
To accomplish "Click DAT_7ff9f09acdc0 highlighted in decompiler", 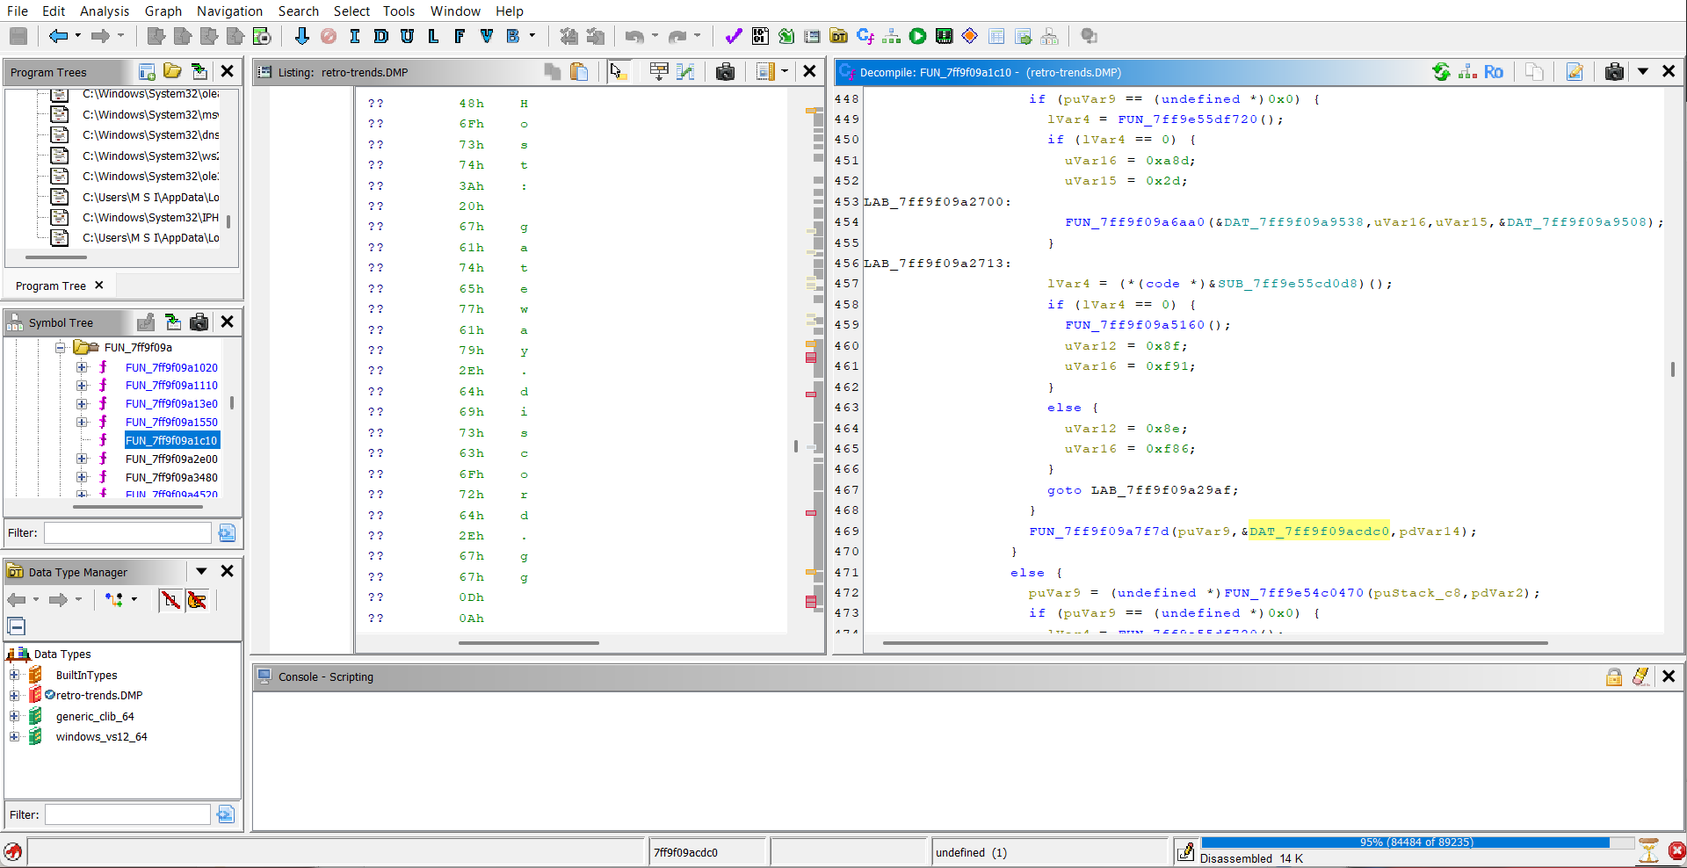I will (x=1319, y=532).
